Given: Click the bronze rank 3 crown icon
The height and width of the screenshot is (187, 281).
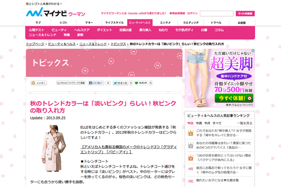Looking at the screenshot, I should coord(191,157).
